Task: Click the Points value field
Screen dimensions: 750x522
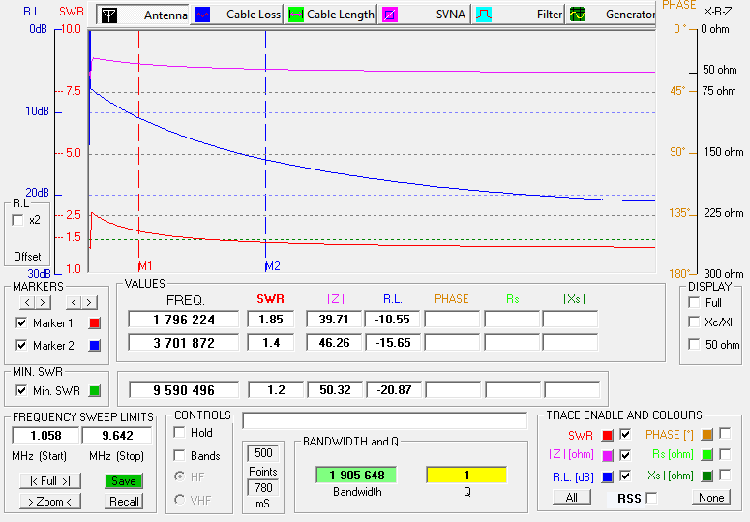Action: point(262,453)
